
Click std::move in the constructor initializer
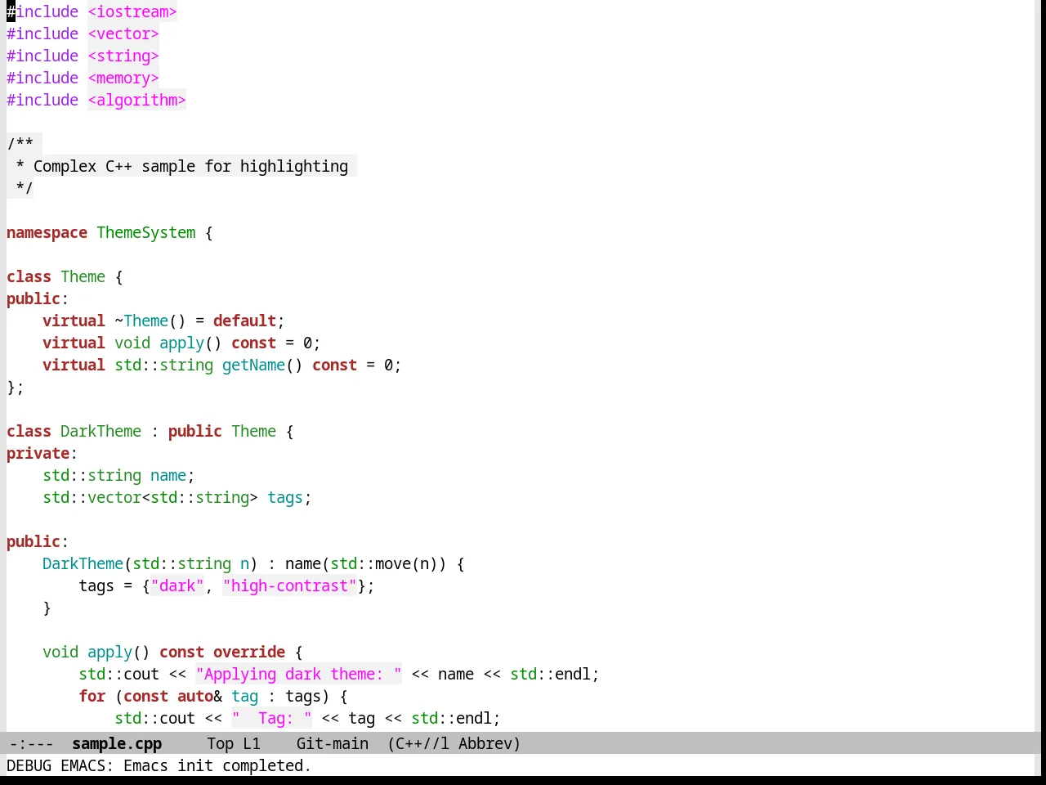(370, 563)
